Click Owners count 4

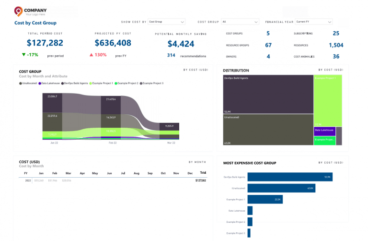(x=268, y=57)
